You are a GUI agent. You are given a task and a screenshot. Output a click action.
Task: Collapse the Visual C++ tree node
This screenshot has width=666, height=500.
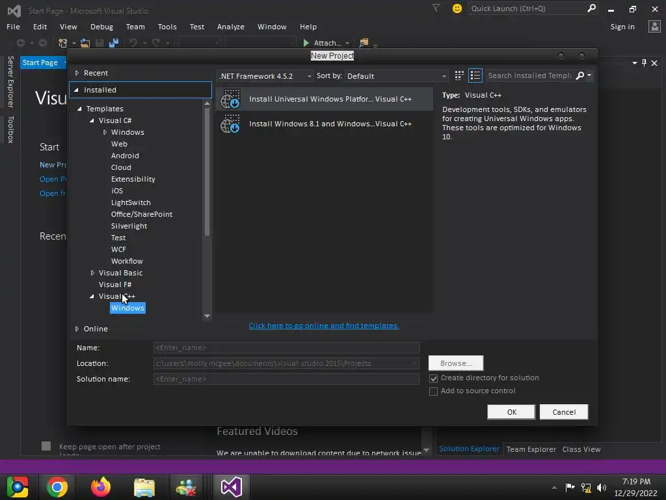pyautogui.click(x=92, y=296)
